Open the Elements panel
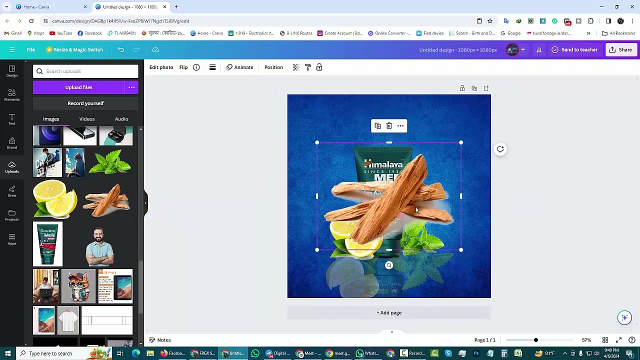Screen dimensions: 640x360 click(x=12, y=95)
